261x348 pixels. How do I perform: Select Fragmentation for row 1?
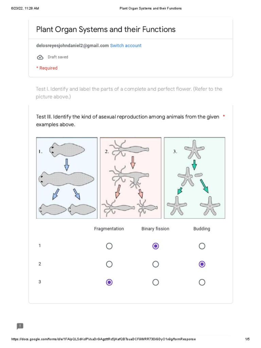point(109,246)
